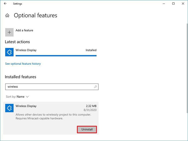Maximize the Settings window
The image size is (188, 141).
click(173, 4)
